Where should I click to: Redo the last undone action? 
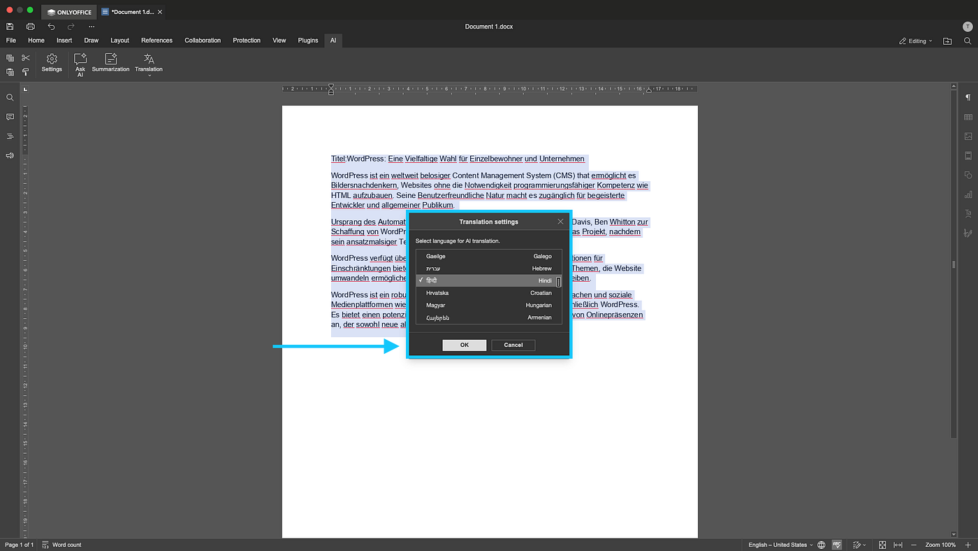coord(71,27)
